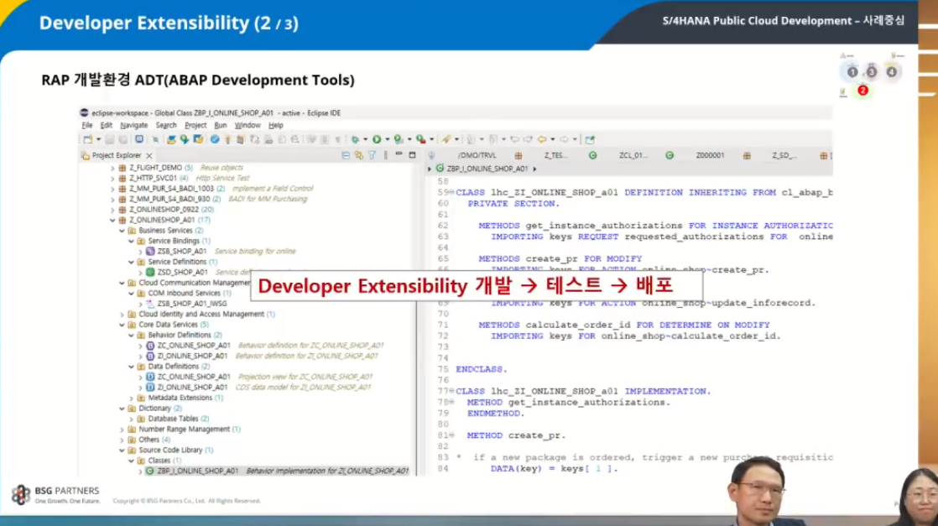Switch to the Z000001 editor tab
938x526 pixels.
(x=710, y=155)
